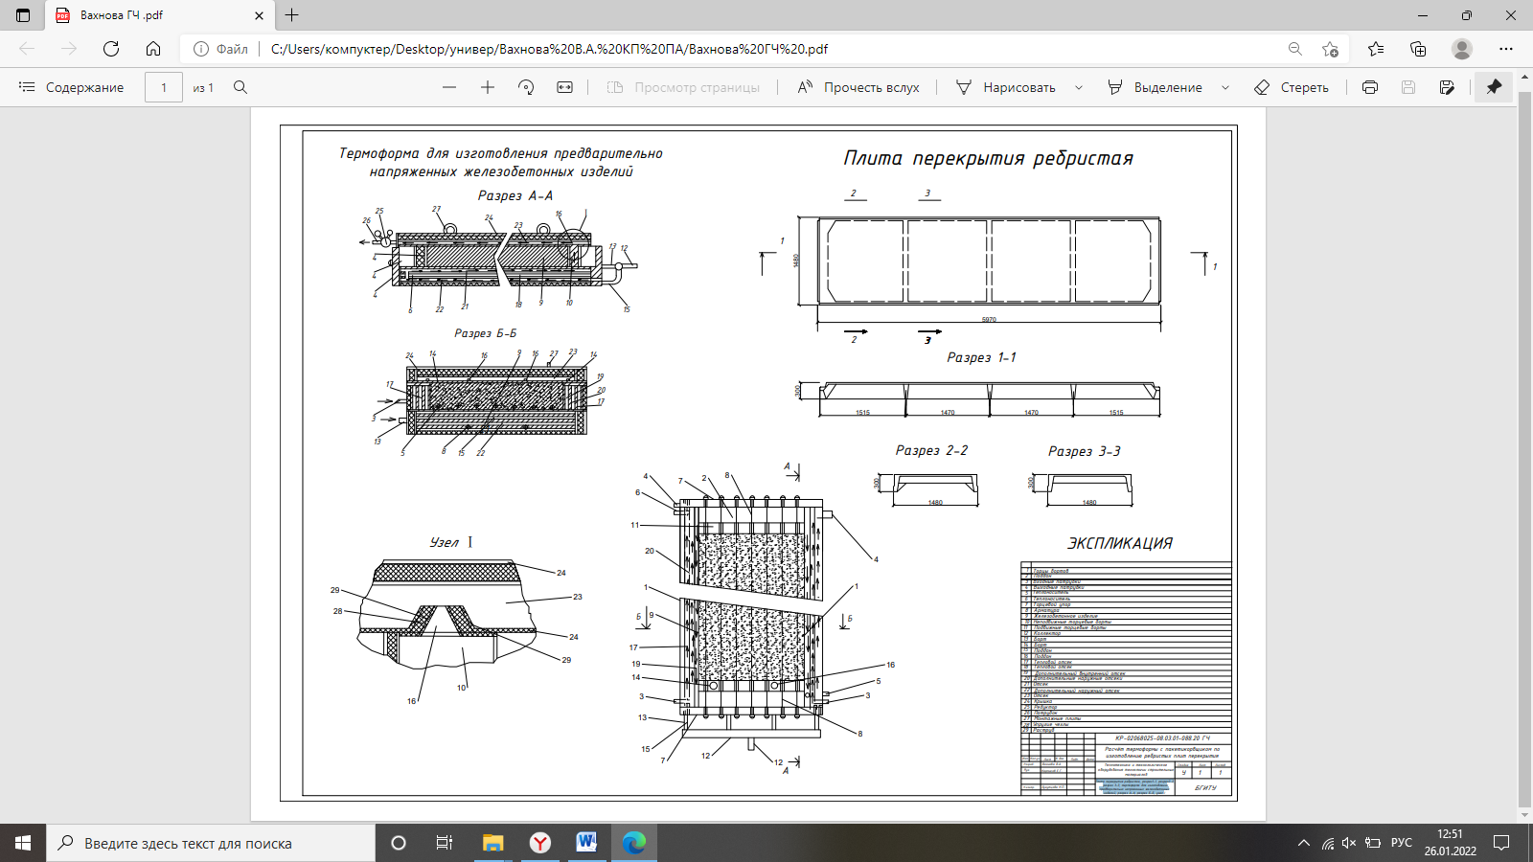Click the Плита перекрытия ребристая title

click(988, 158)
